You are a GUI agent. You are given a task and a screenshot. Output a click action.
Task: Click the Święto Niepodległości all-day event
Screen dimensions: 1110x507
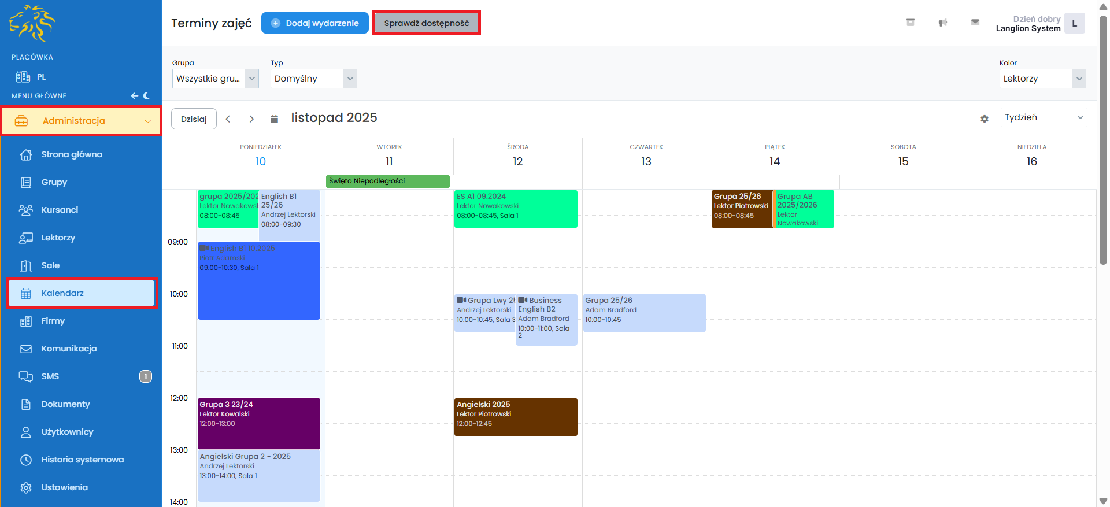pyautogui.click(x=387, y=181)
